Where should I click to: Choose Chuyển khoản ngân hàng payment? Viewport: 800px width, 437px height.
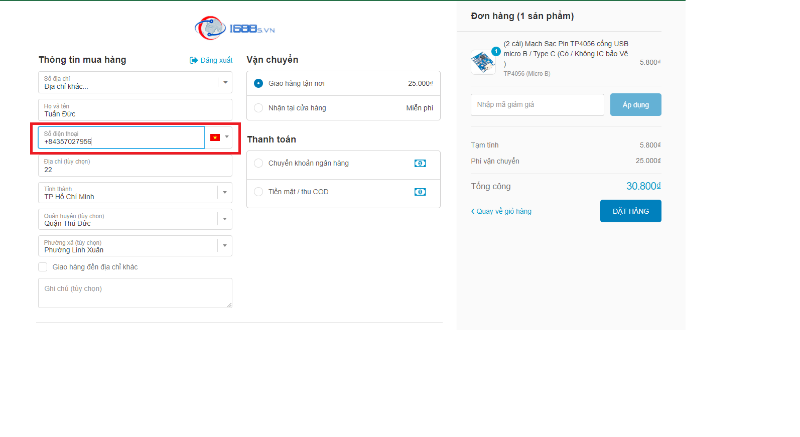tap(258, 163)
